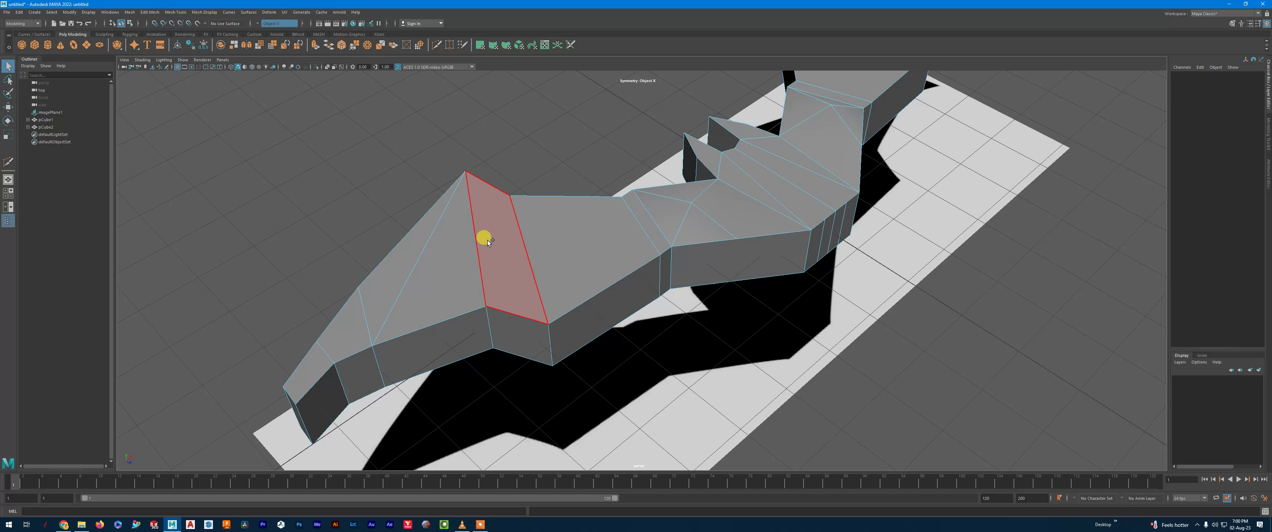
Task: Click the Snap to grids icon
Action: click(155, 23)
